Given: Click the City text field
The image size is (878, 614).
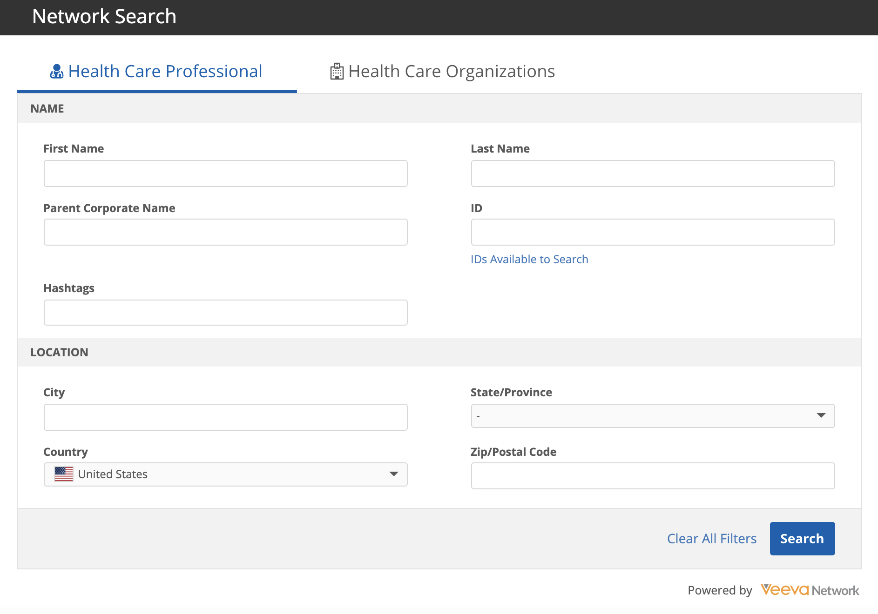Looking at the screenshot, I should pyautogui.click(x=225, y=417).
